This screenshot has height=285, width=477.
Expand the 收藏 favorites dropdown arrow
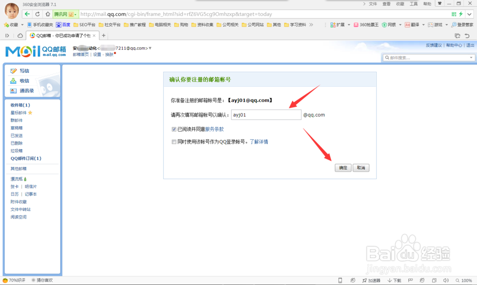(22, 25)
